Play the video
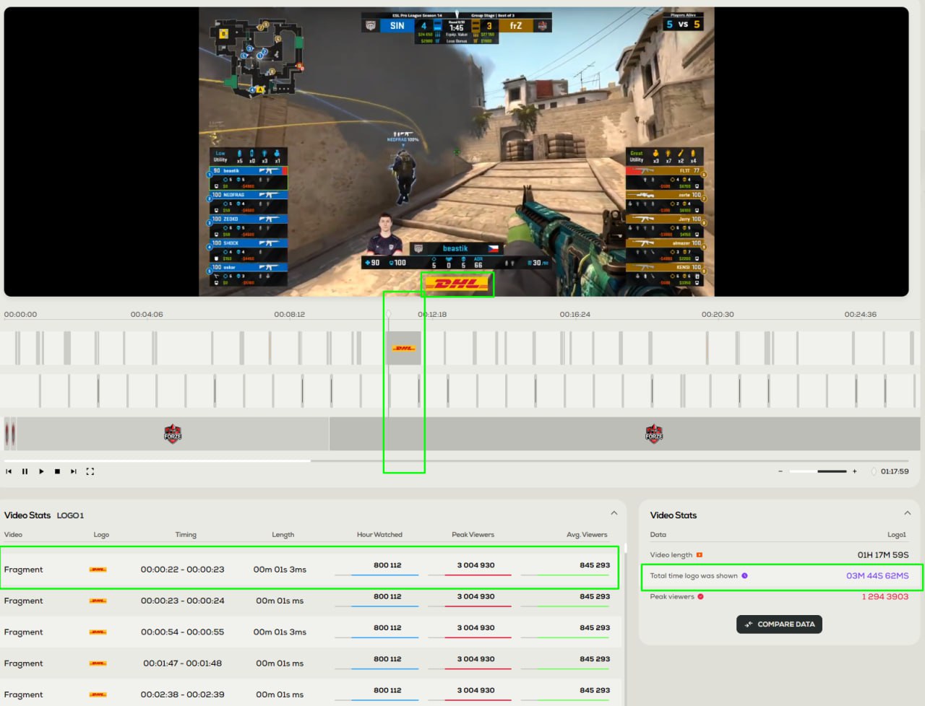Screen dimensions: 925x706 [x=41, y=471]
